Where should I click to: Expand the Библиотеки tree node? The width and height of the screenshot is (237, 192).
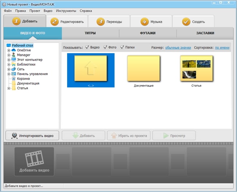coord(9,64)
